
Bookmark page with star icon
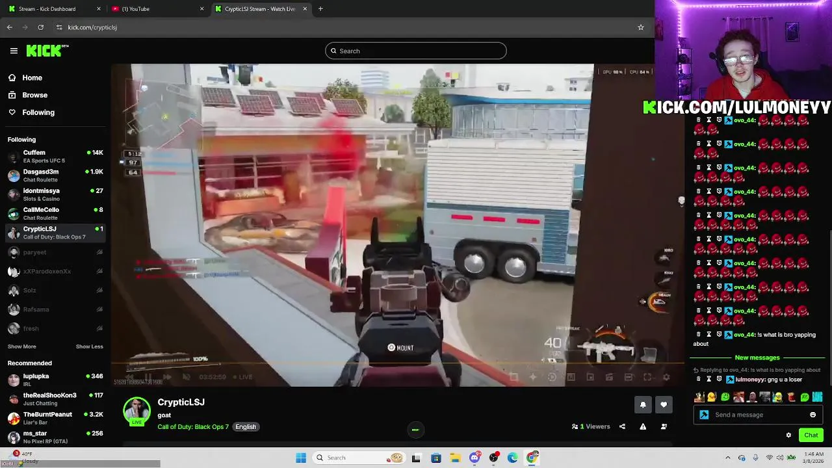640,27
